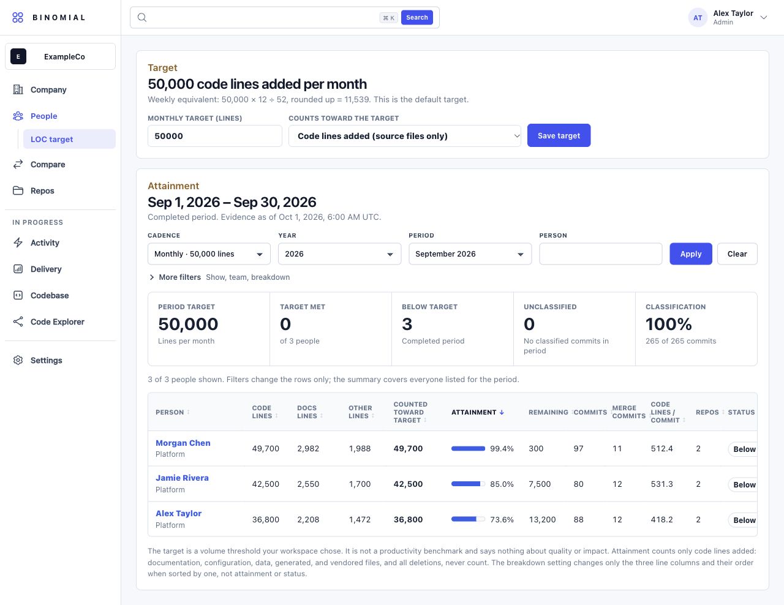Click the Activity lightning bolt icon
This screenshot has width=784, height=605.
(18, 242)
